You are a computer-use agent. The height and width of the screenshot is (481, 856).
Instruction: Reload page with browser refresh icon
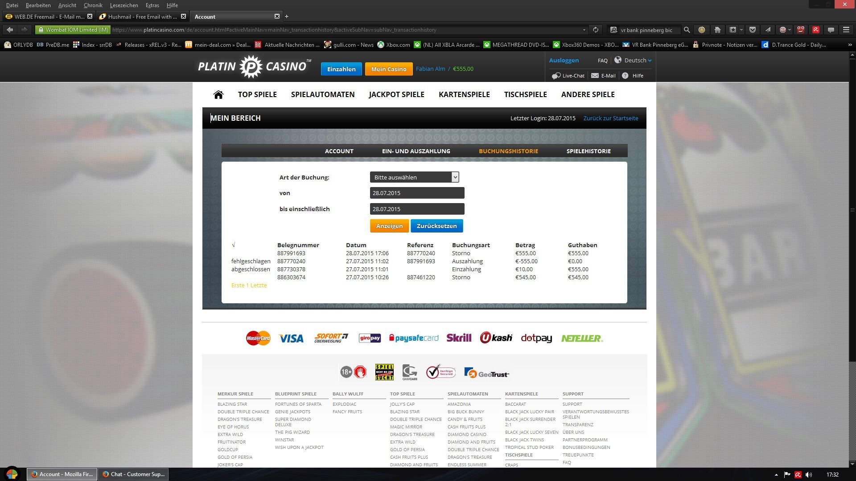coord(596,30)
